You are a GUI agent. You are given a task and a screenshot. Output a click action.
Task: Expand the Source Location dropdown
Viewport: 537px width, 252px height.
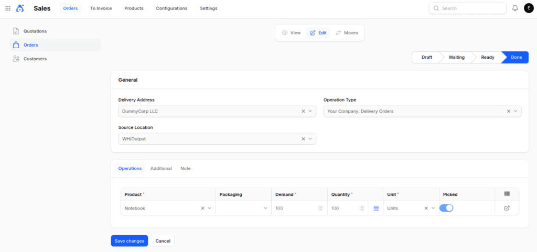click(x=310, y=139)
